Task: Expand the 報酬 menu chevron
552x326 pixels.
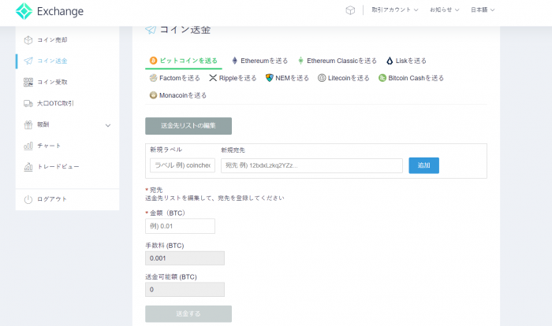Action: [108, 125]
